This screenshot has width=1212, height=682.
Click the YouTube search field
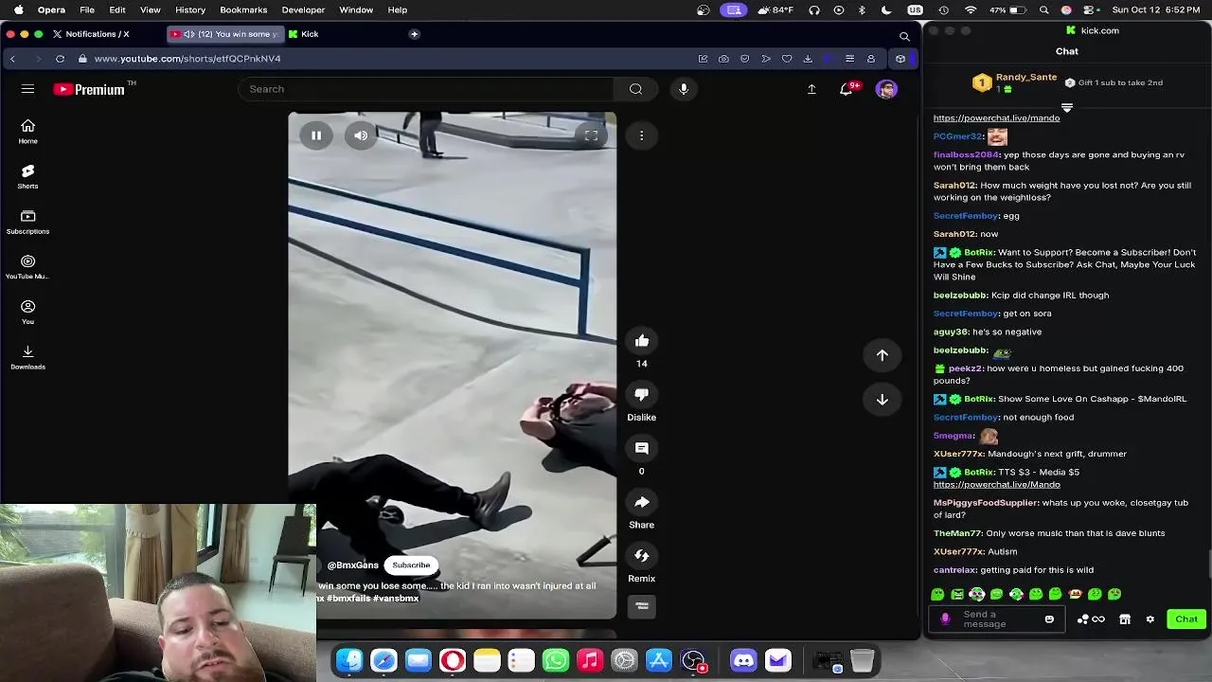(x=426, y=89)
